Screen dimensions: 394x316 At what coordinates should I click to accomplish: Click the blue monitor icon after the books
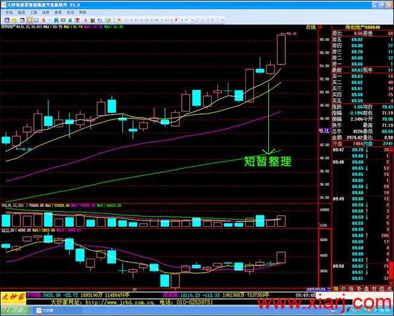100,20
